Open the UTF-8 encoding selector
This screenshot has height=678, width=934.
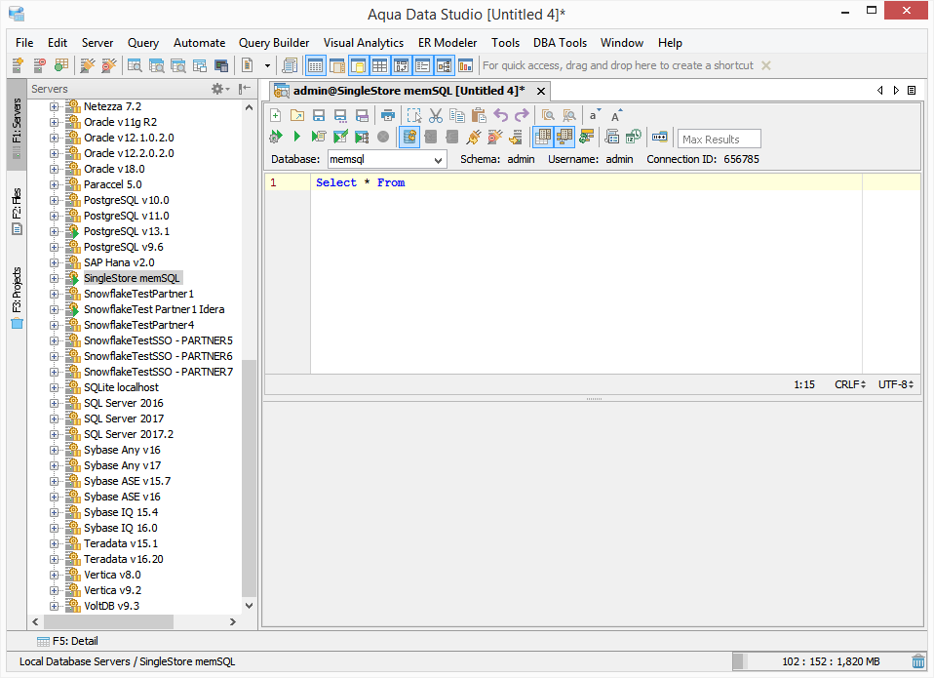[x=896, y=385]
